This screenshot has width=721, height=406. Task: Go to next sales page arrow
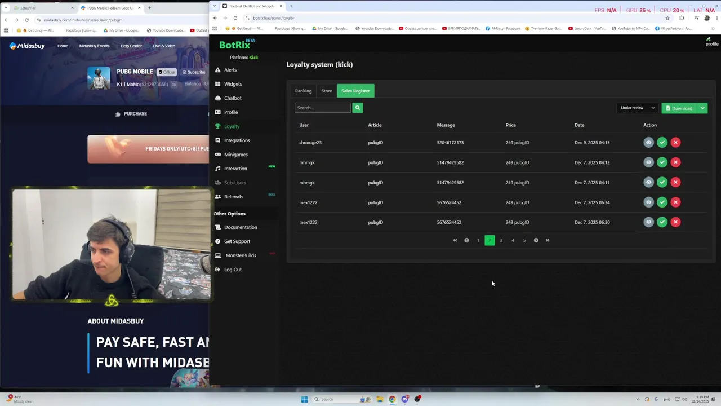536,240
